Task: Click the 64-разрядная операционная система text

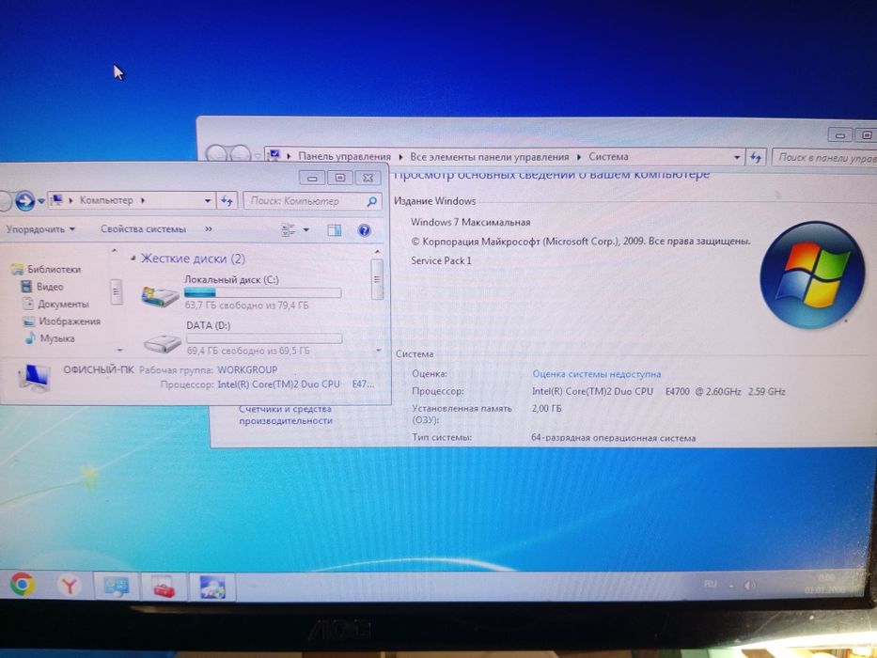Action: tap(613, 438)
